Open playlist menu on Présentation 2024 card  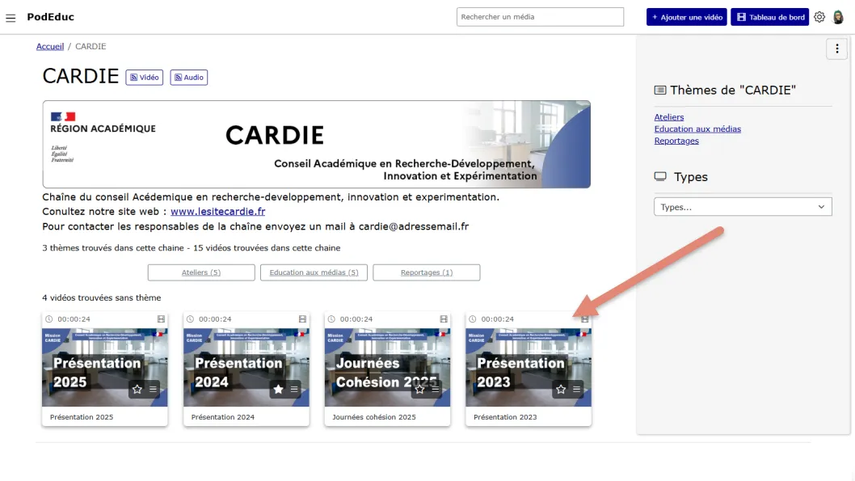[x=294, y=390]
